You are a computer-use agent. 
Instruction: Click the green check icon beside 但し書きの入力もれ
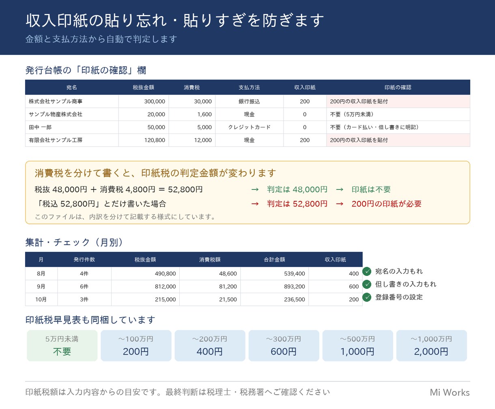tap(367, 284)
